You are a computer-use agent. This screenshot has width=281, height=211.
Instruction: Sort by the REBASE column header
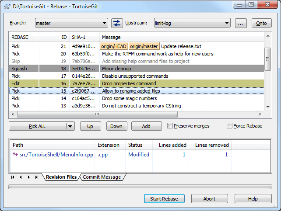24,37
